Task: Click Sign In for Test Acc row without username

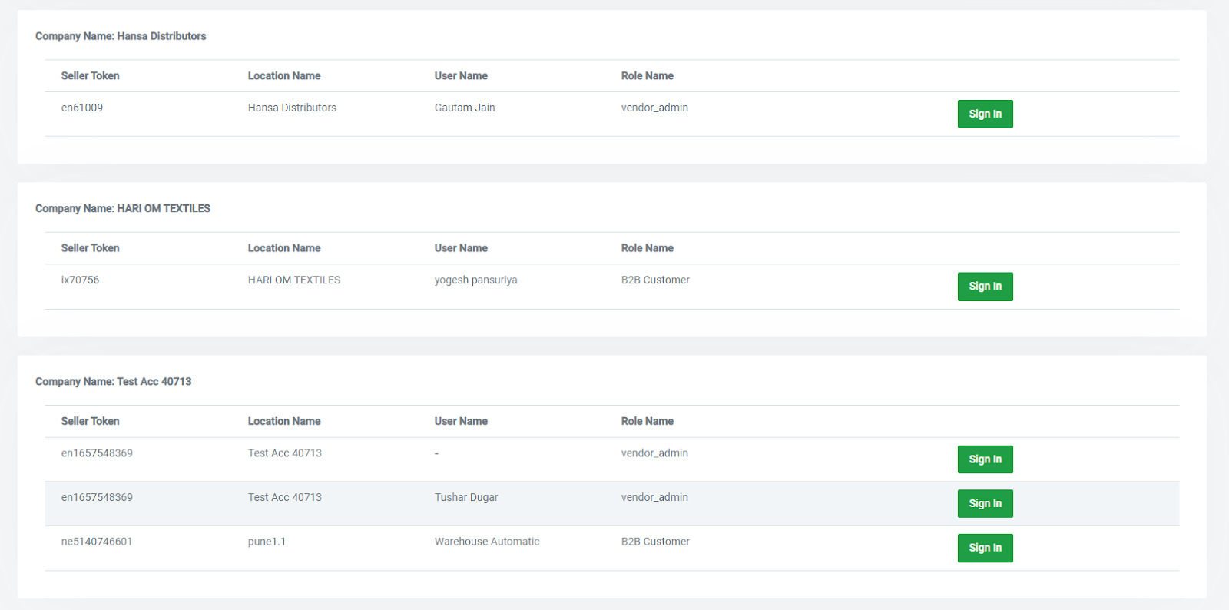Action: coord(985,459)
